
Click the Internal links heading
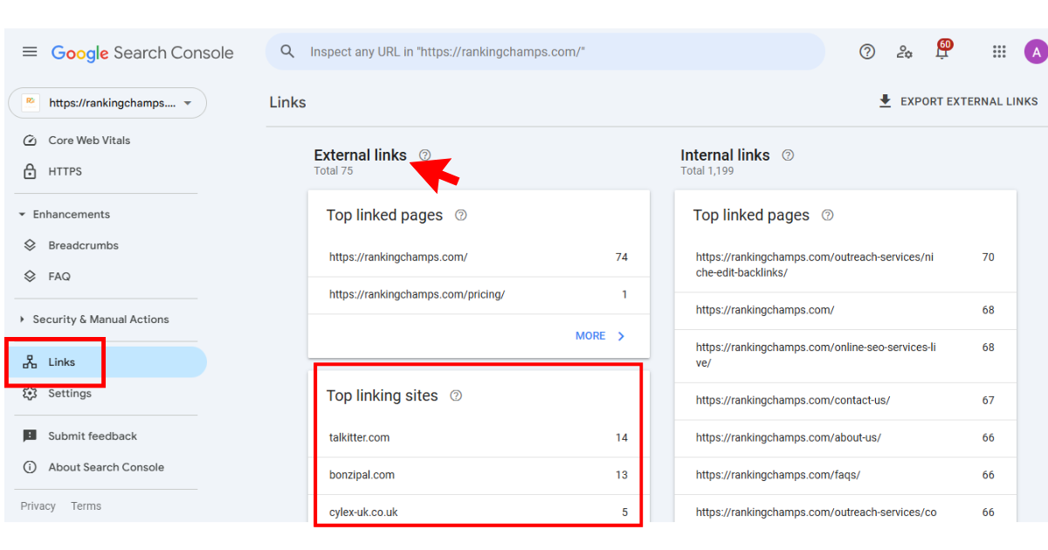pyautogui.click(x=725, y=155)
